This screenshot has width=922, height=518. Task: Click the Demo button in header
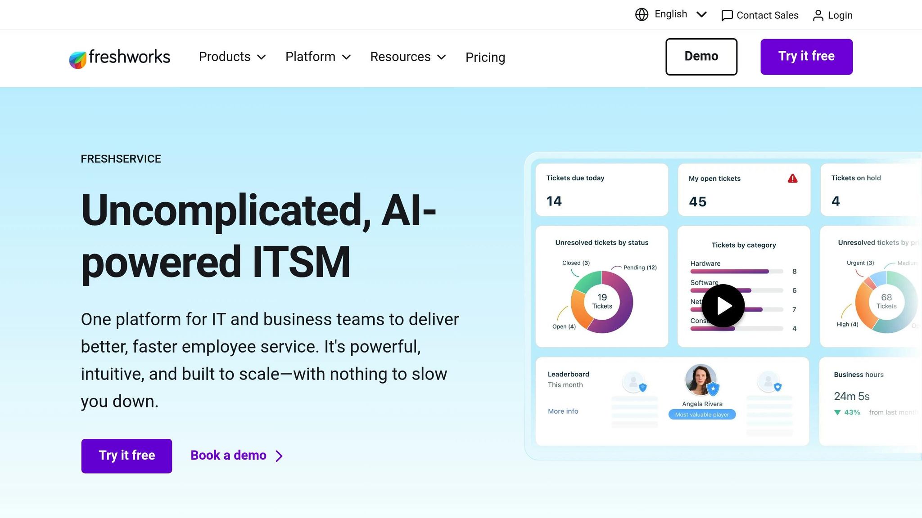(x=701, y=57)
